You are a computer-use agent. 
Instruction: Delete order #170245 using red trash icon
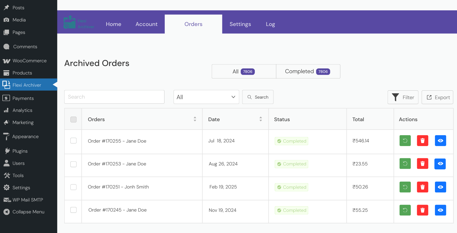coord(422,210)
